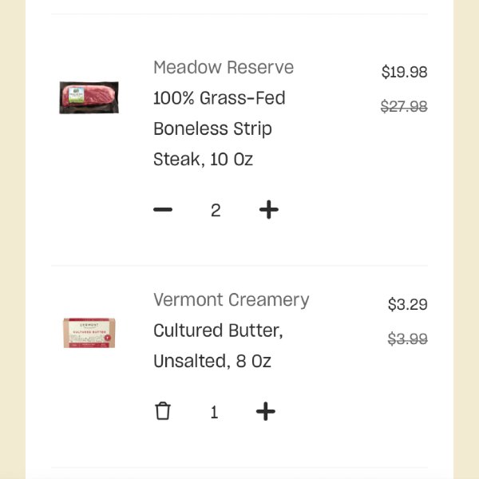The width and height of the screenshot is (479, 479).
Task: Increase the strip steak quantity with the plus icon
Action: [x=269, y=209]
